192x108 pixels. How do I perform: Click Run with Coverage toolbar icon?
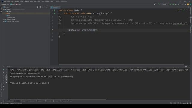[176, 4]
